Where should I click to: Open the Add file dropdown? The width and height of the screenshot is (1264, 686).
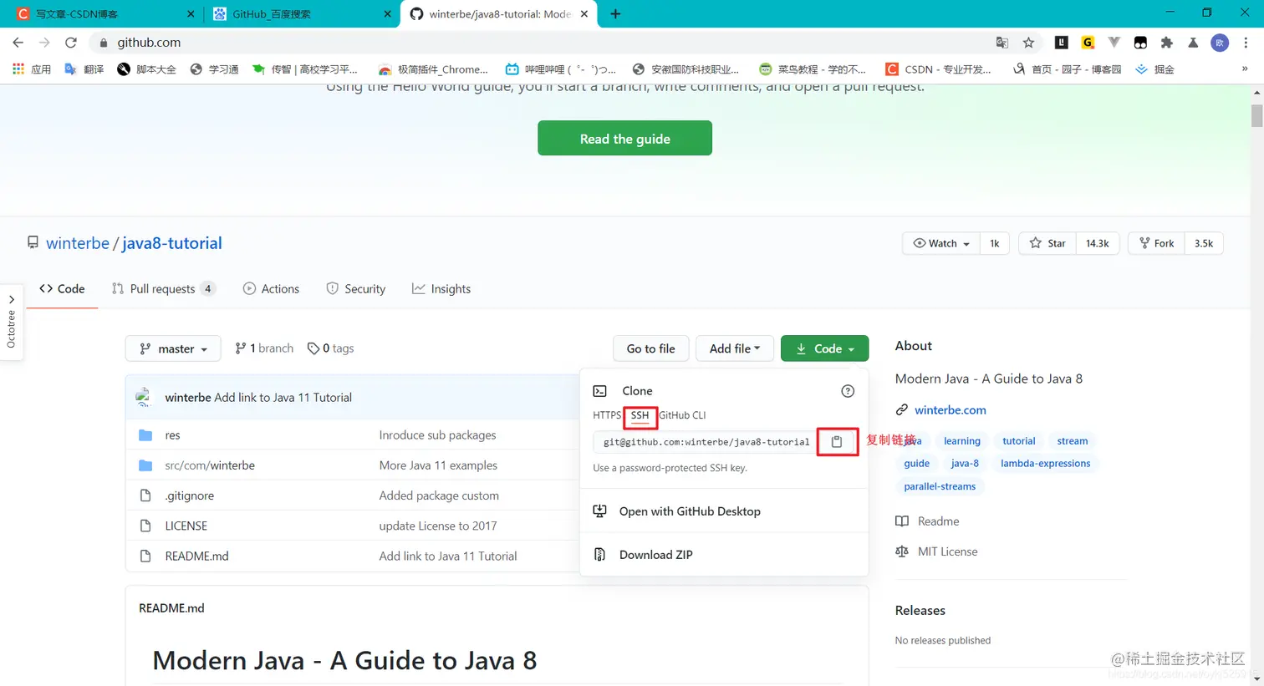[735, 348]
